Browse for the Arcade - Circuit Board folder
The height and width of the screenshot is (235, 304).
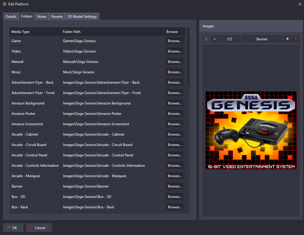point(175,145)
